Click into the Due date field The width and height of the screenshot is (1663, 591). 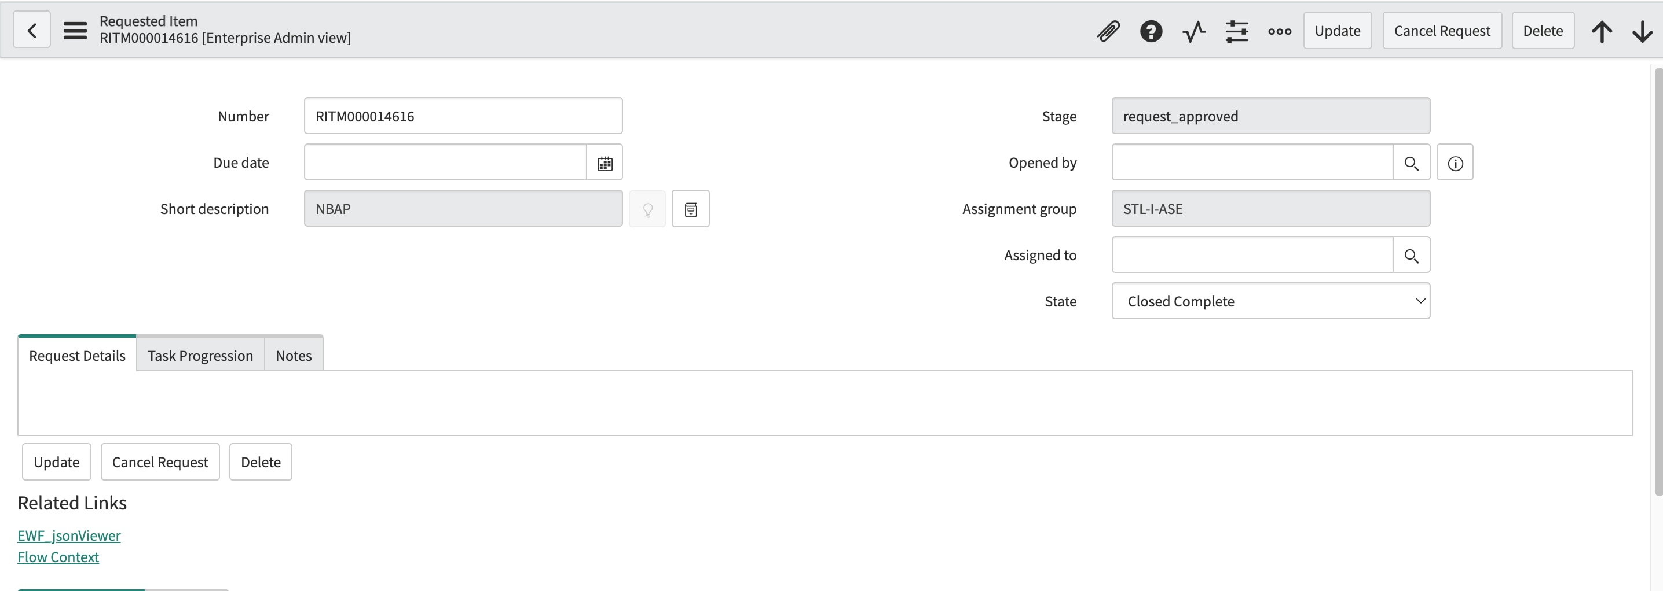pyautogui.click(x=445, y=162)
